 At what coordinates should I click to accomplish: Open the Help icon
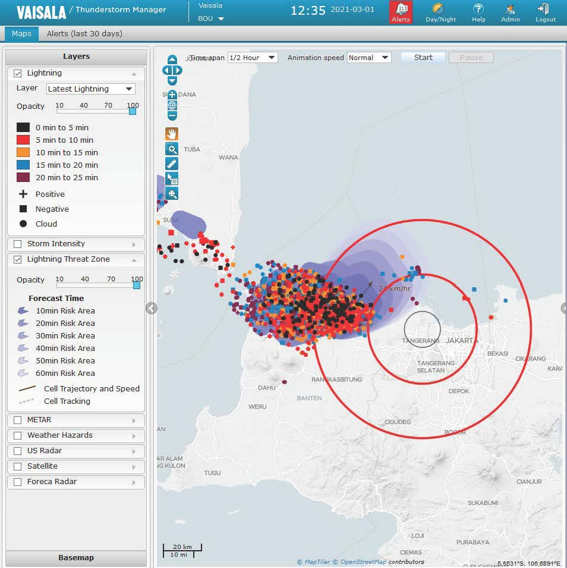478,12
